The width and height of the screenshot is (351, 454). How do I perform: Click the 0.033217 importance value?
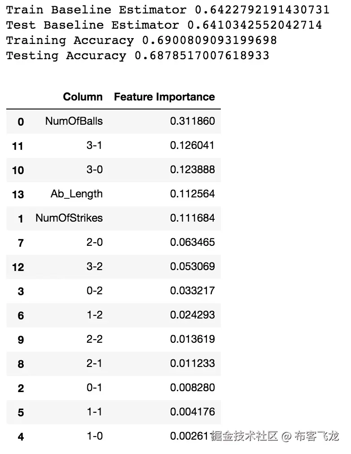[x=192, y=291]
